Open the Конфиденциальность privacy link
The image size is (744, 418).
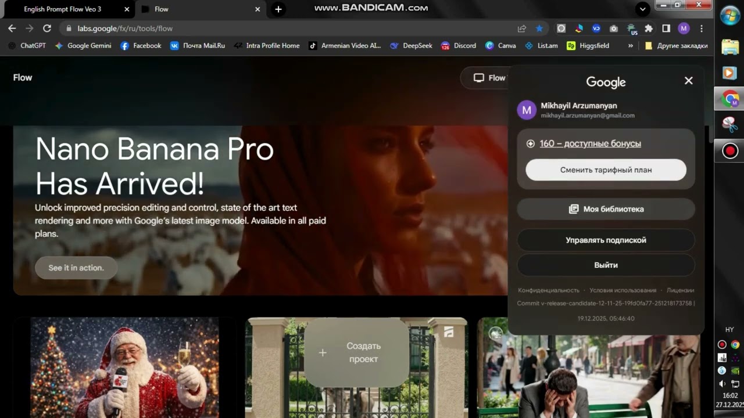point(549,290)
